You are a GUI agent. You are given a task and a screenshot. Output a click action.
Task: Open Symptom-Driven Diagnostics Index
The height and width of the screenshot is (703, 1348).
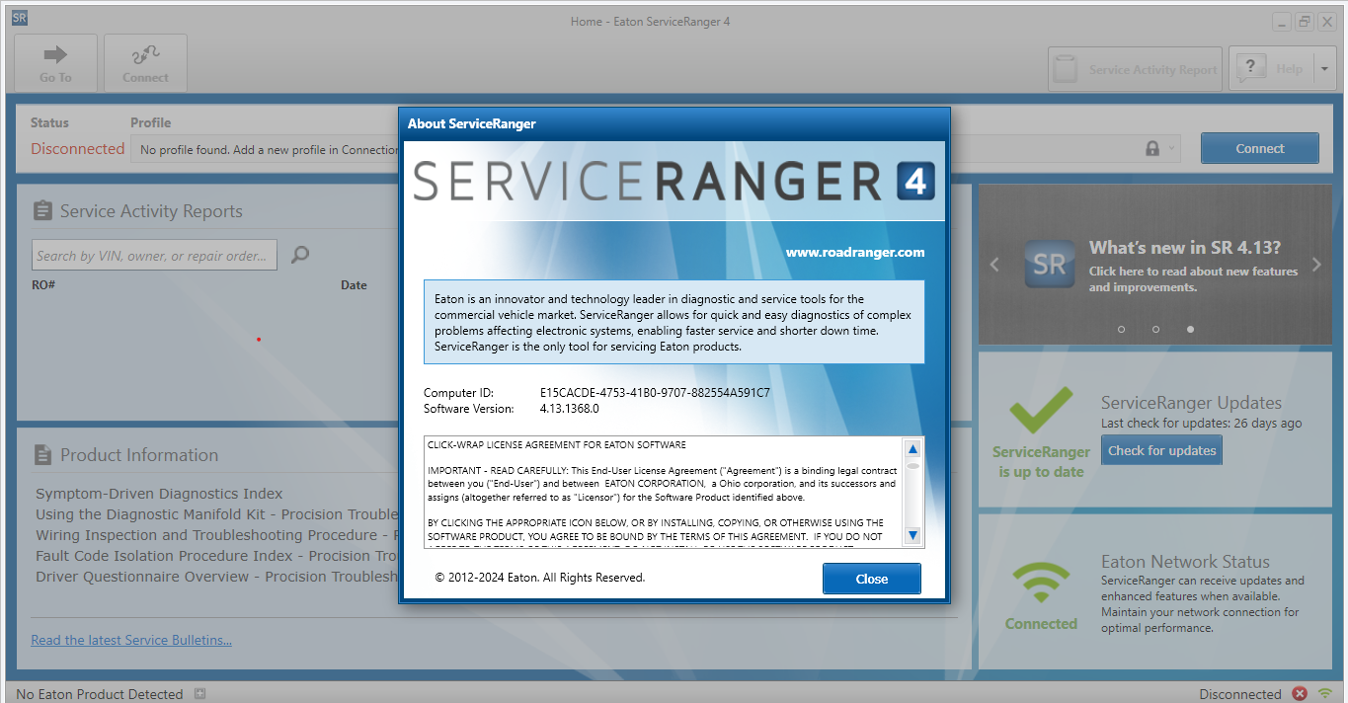coord(159,494)
